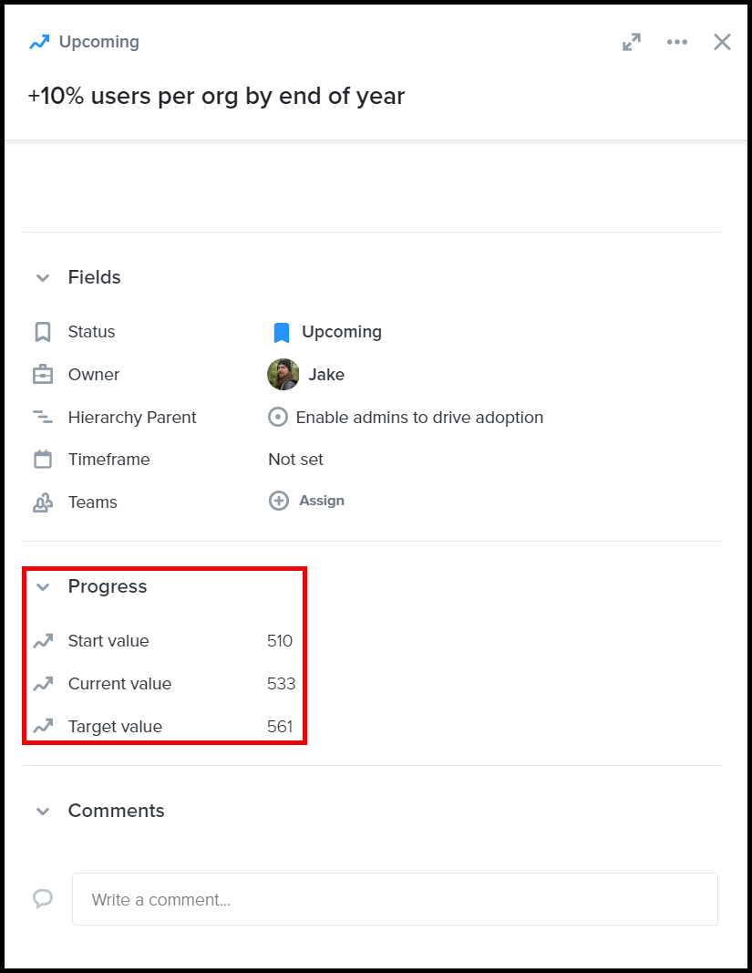Click the Start value trend icon
The image size is (752, 973).
click(x=43, y=641)
